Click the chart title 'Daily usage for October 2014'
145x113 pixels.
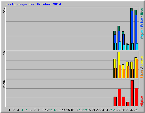tap(33, 4)
